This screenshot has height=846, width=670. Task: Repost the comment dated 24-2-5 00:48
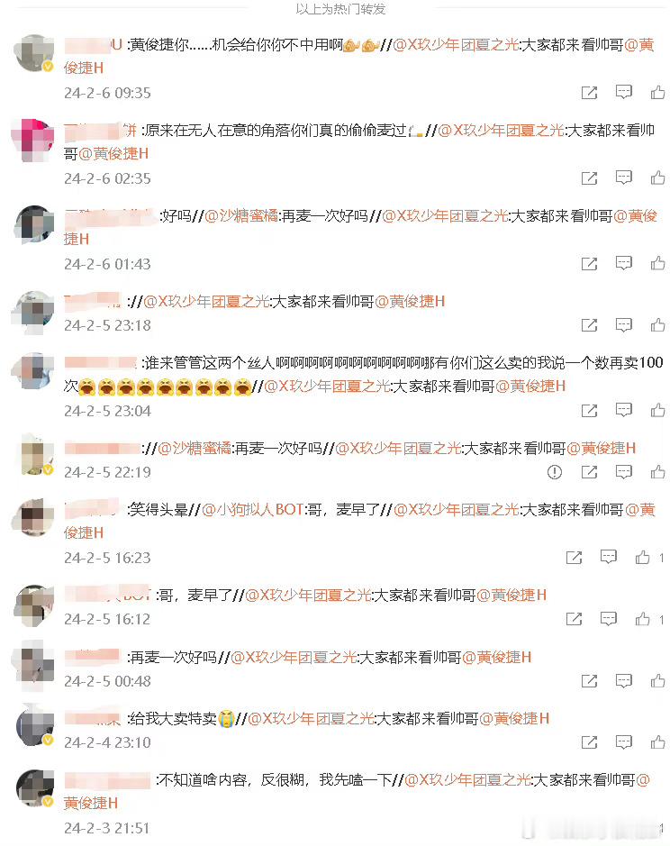pos(589,681)
